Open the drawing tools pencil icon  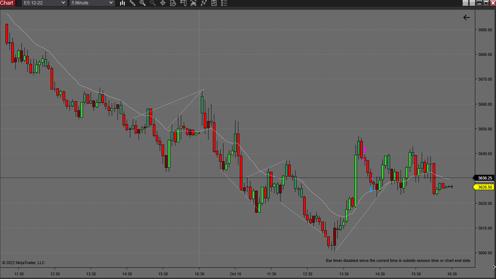[132, 3]
